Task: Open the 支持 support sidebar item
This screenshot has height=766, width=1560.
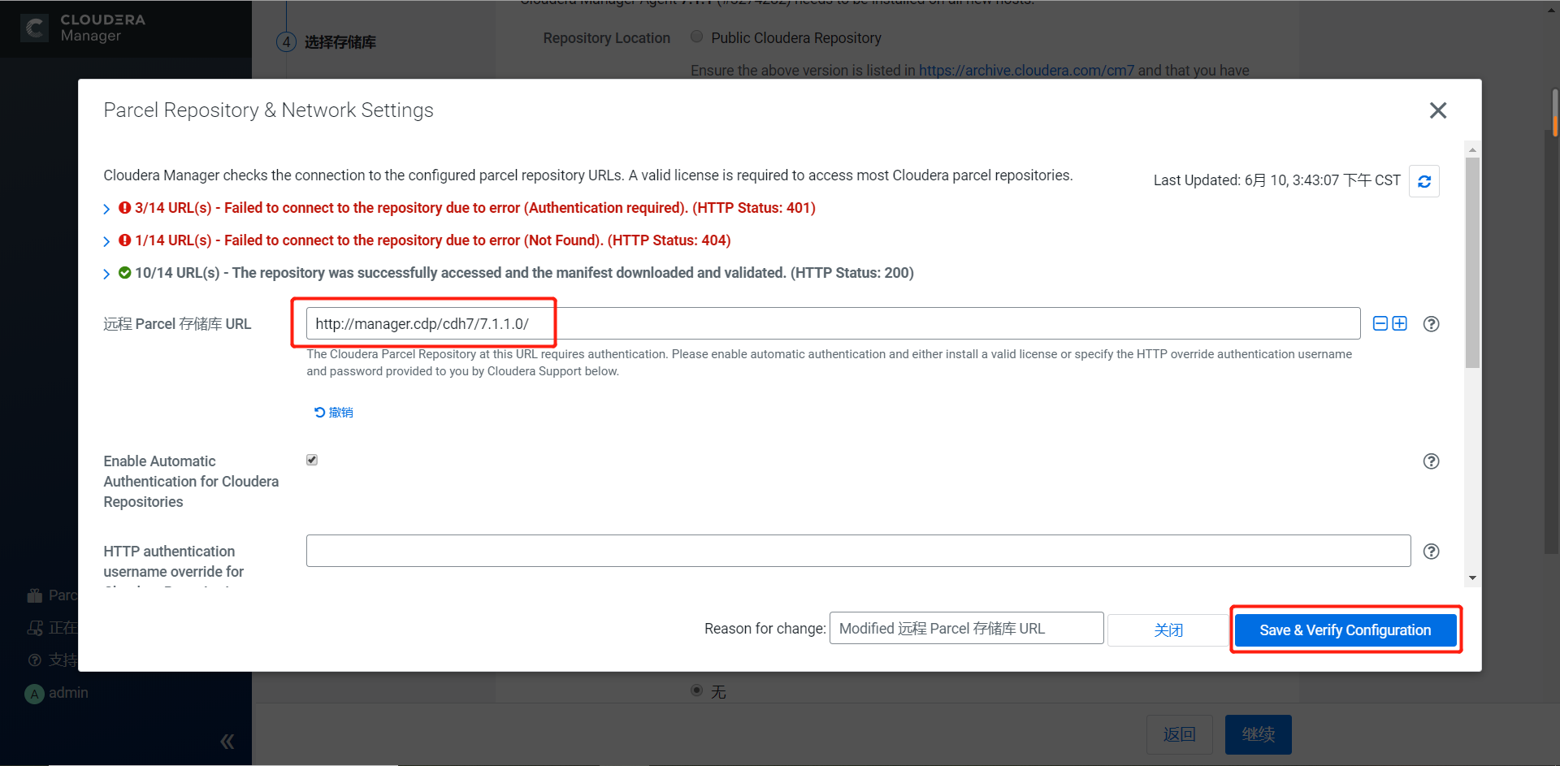Action: pos(52,660)
